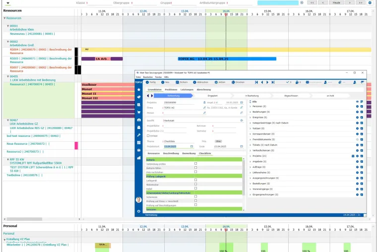378x252 pixels.
Task: Click the Sichern save icon in toolbar
Action: tap(178, 82)
